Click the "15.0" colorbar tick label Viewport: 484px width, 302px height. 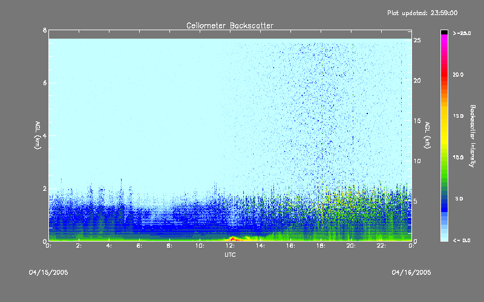[x=458, y=116]
